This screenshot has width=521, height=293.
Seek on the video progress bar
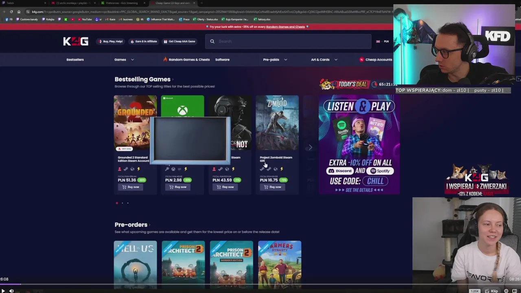coord(260,284)
